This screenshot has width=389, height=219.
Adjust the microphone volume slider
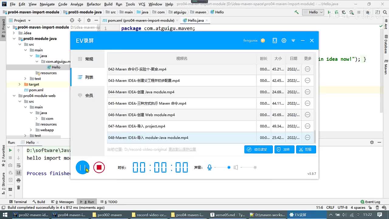(222, 167)
